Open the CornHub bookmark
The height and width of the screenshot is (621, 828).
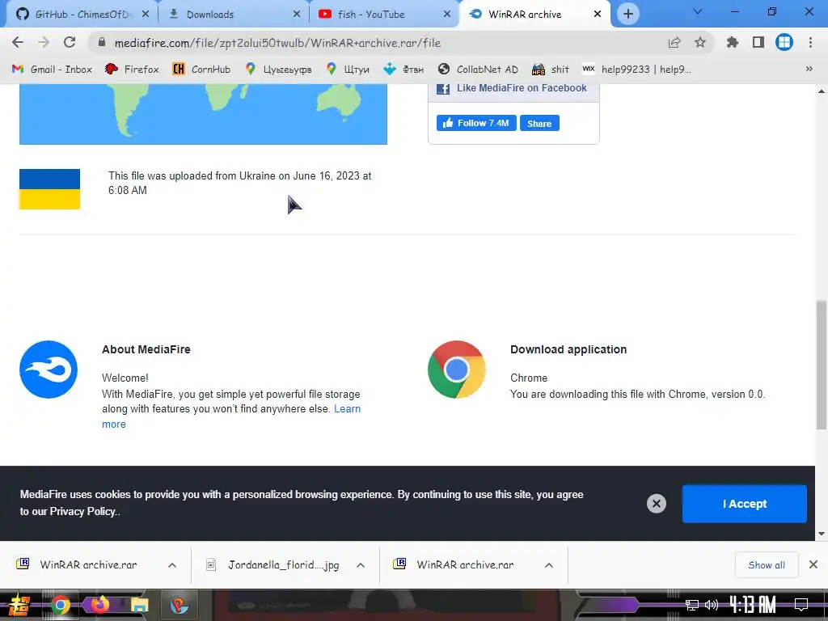(201, 70)
